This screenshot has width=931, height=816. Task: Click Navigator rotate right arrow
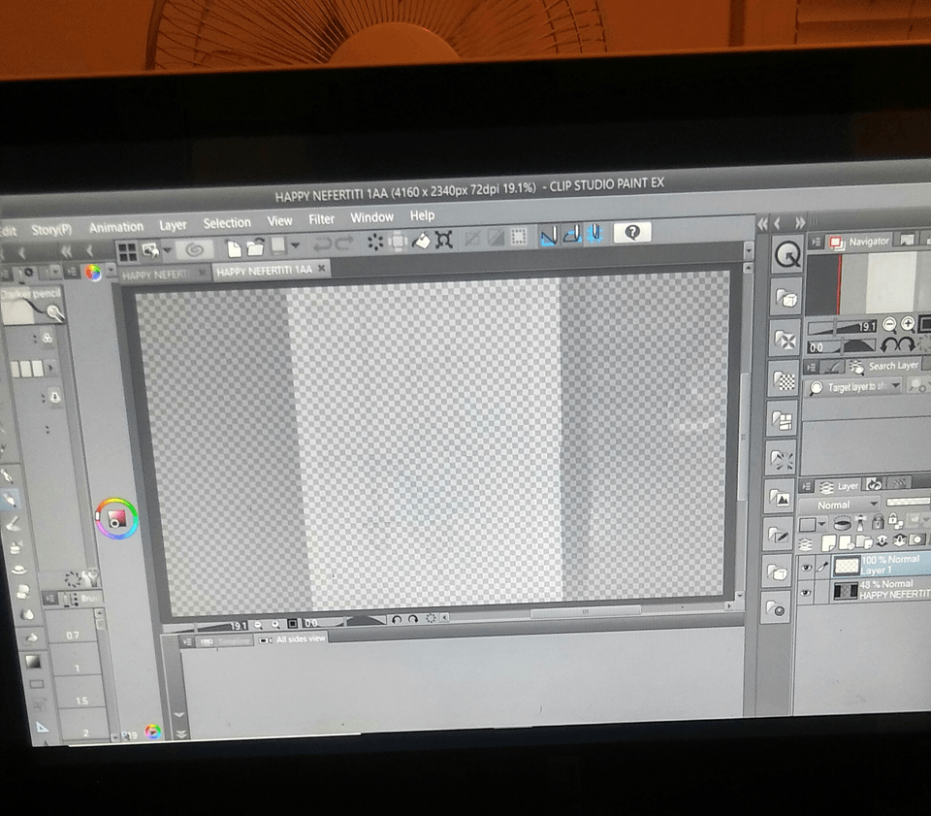906,343
